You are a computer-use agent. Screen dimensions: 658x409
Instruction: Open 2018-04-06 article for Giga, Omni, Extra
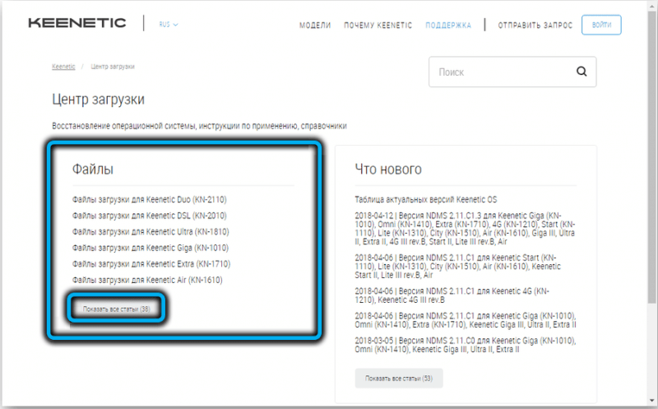click(466, 320)
